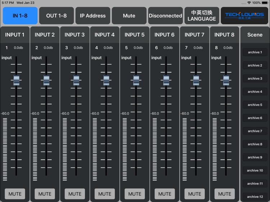
Task: Click the INPUT 3 fader knob
Action: point(76,80)
